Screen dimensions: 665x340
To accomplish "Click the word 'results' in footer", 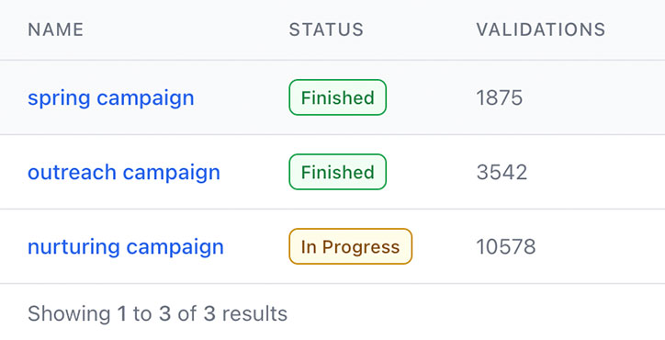I will point(254,314).
